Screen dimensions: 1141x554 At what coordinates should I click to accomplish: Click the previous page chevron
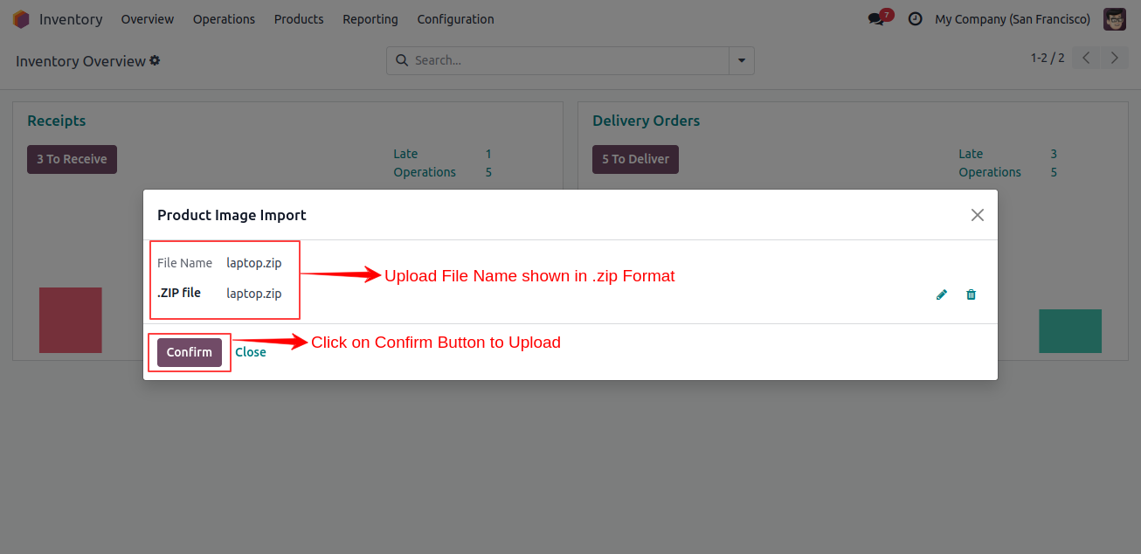point(1085,57)
